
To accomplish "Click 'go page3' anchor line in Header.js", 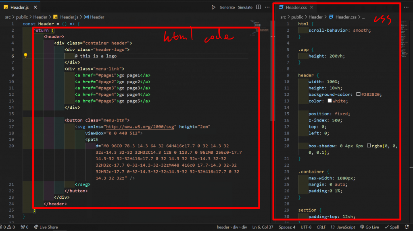I will coord(113,88).
